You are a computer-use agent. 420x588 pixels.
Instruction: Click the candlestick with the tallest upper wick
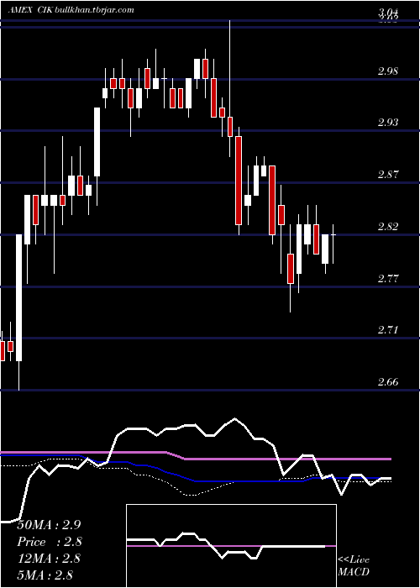230,126
